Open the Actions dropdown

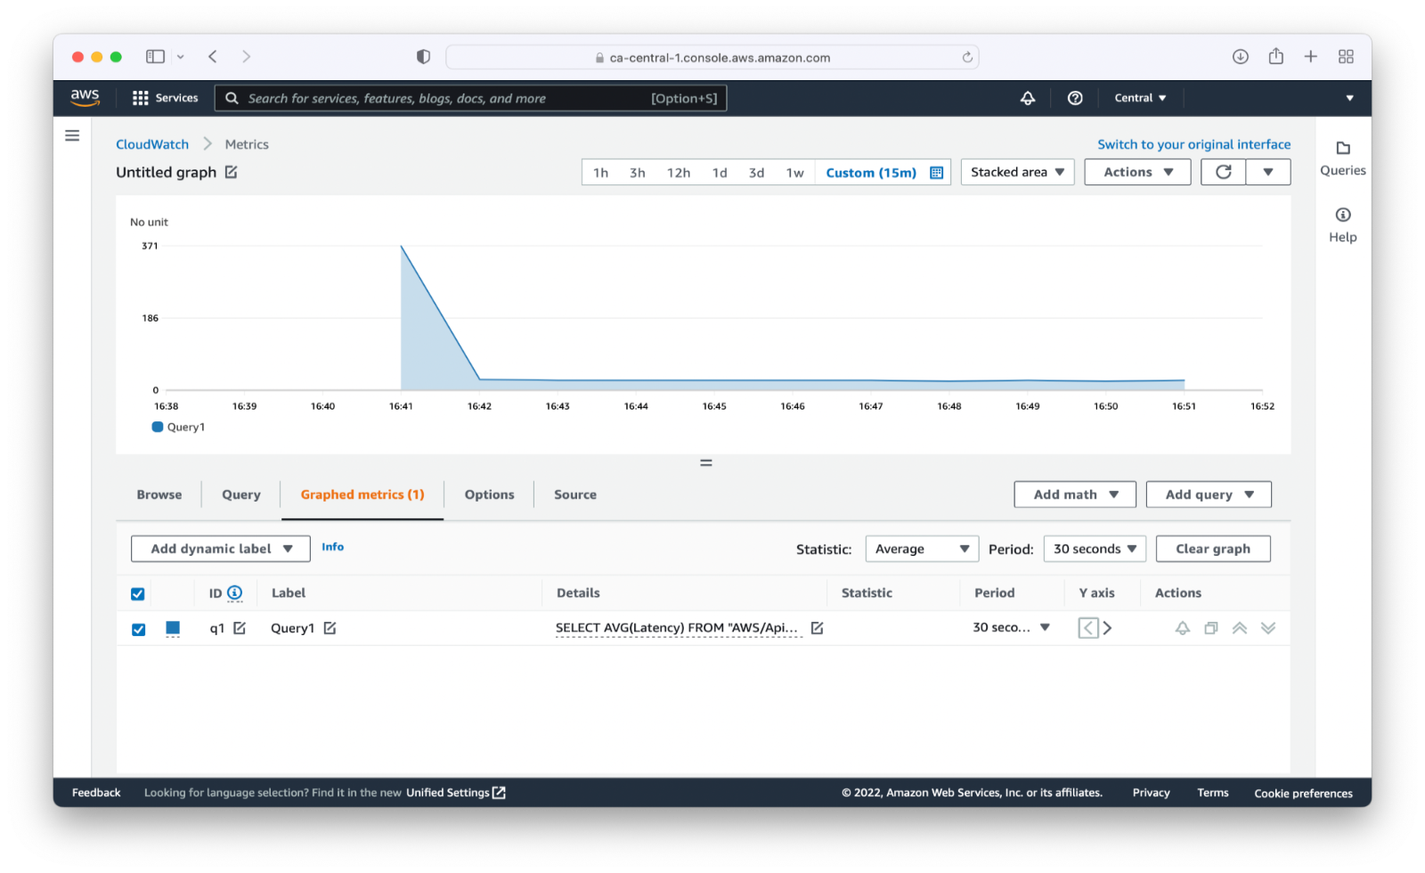1137,172
